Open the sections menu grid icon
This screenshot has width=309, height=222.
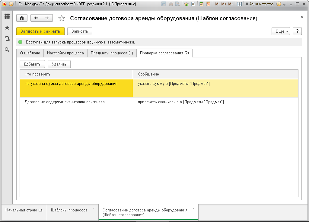7,16
